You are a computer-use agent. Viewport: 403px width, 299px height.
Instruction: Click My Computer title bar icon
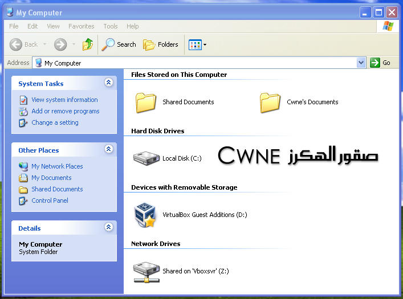(x=10, y=12)
